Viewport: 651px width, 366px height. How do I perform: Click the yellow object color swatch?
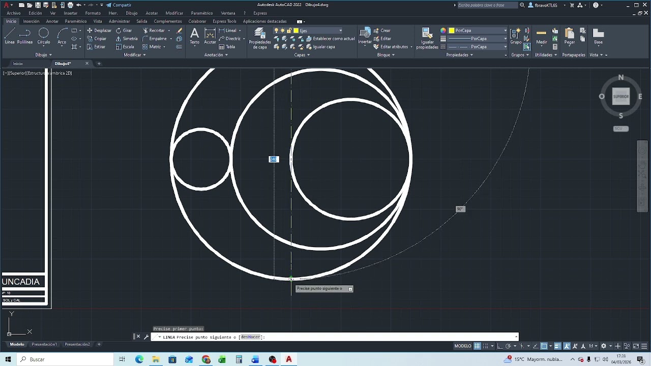[x=451, y=30]
